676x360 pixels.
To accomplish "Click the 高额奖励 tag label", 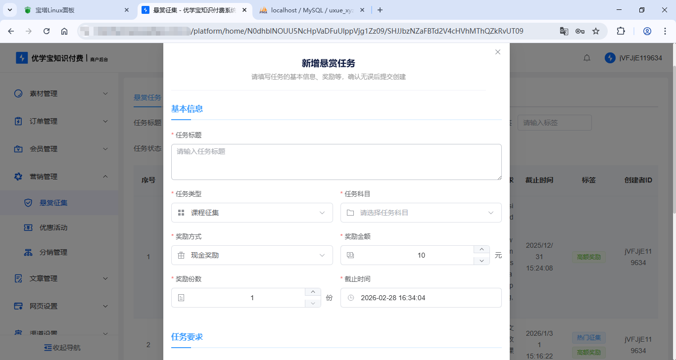I will pyautogui.click(x=588, y=257).
